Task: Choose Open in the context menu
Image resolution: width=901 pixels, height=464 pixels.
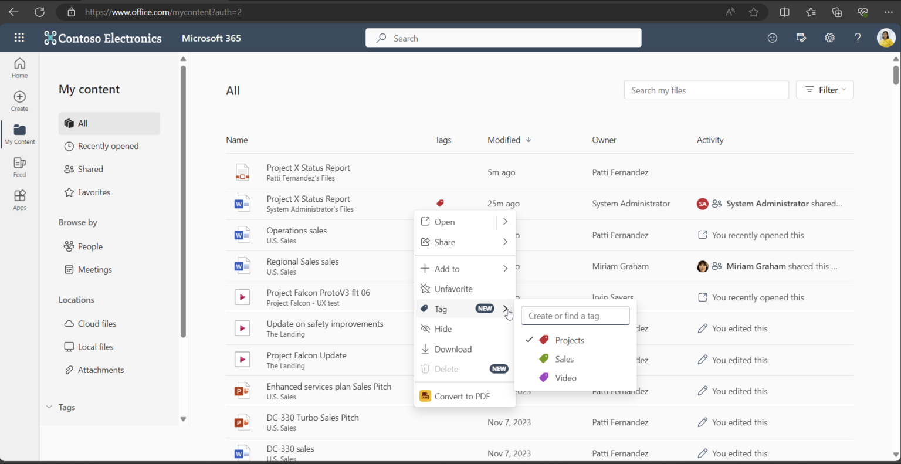Action: pyautogui.click(x=444, y=222)
